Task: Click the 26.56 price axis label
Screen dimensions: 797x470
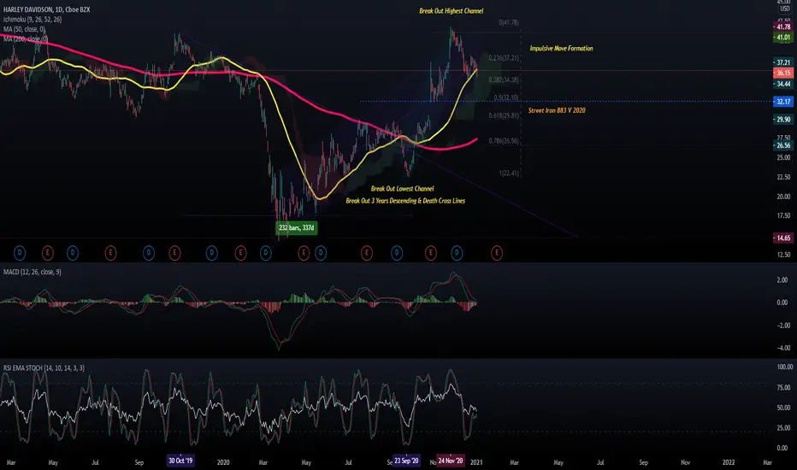Action: (782, 145)
